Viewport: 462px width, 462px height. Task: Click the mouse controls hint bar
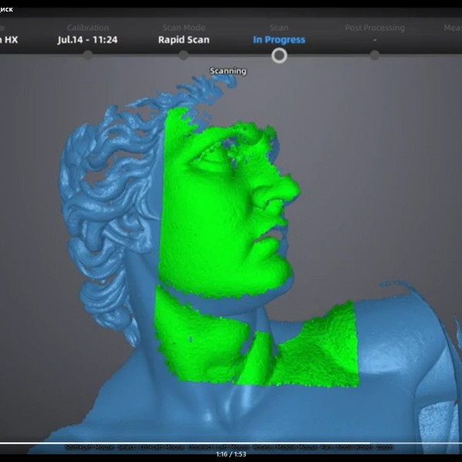coord(229,447)
